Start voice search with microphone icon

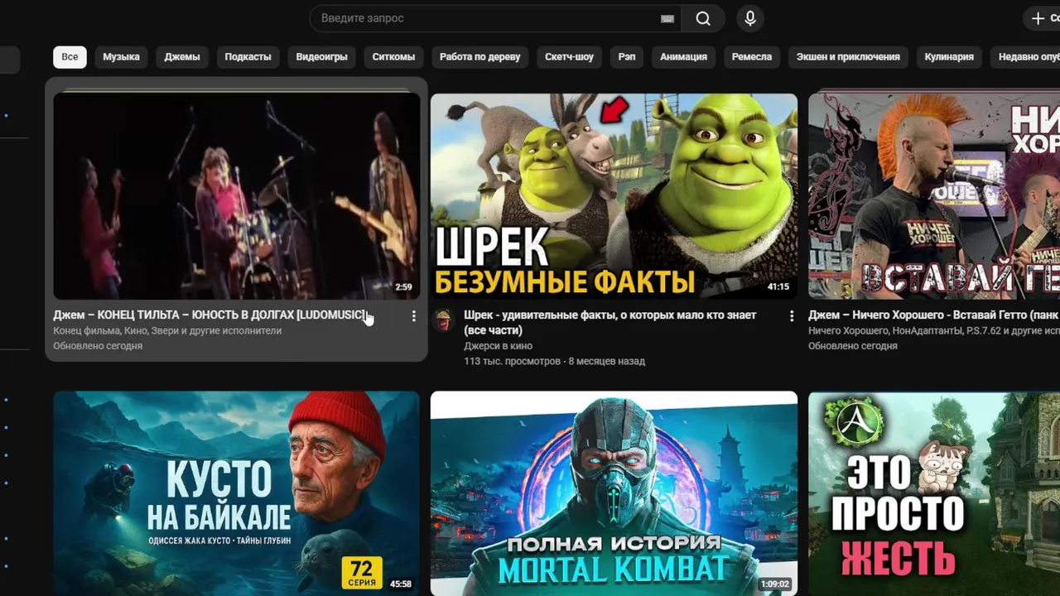[x=750, y=18]
